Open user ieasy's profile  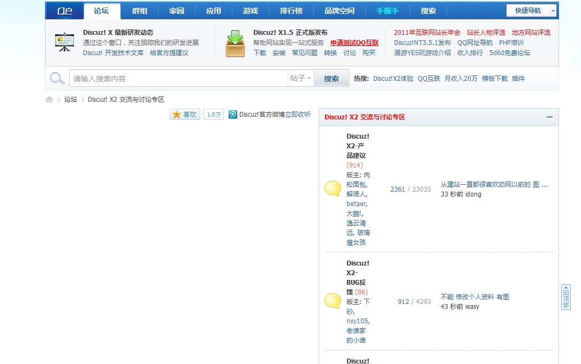coord(472,307)
